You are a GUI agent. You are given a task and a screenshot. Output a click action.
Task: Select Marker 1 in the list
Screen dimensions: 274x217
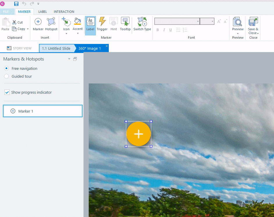tap(43, 111)
